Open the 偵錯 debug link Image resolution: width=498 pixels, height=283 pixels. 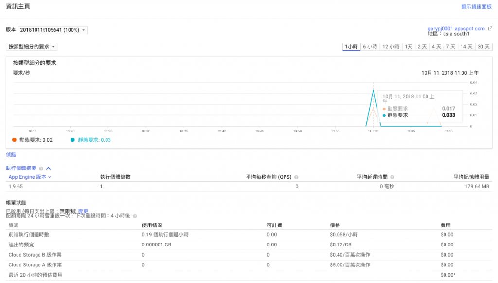pyautogui.click(x=11, y=154)
